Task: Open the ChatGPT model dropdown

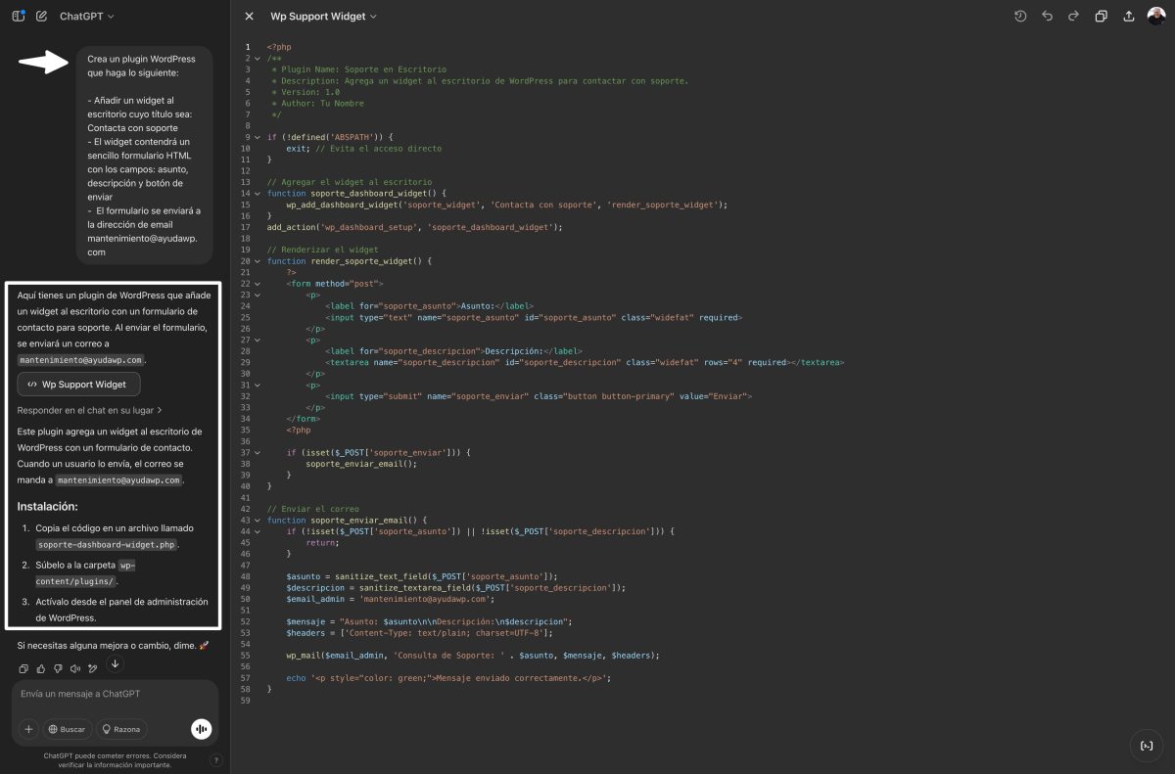Action: tap(86, 17)
